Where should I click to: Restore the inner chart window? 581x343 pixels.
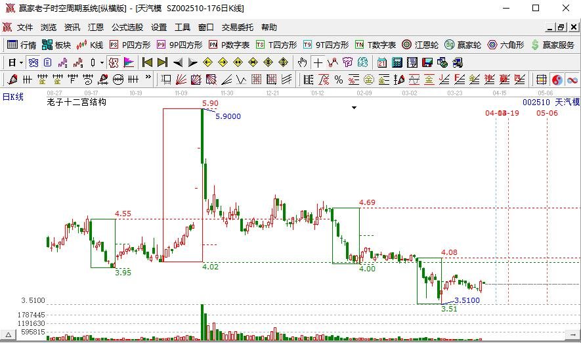(x=562, y=27)
